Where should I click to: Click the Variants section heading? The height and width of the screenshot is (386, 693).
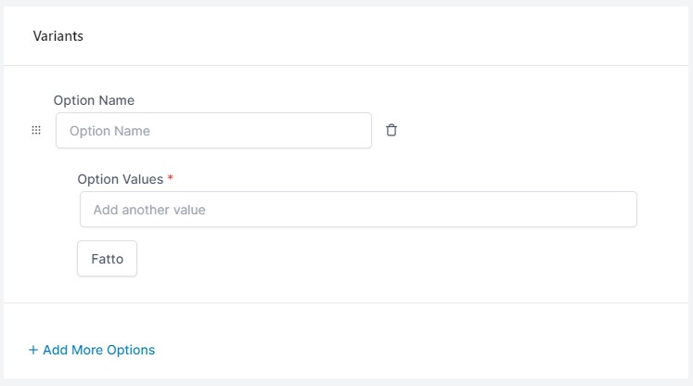click(x=58, y=36)
